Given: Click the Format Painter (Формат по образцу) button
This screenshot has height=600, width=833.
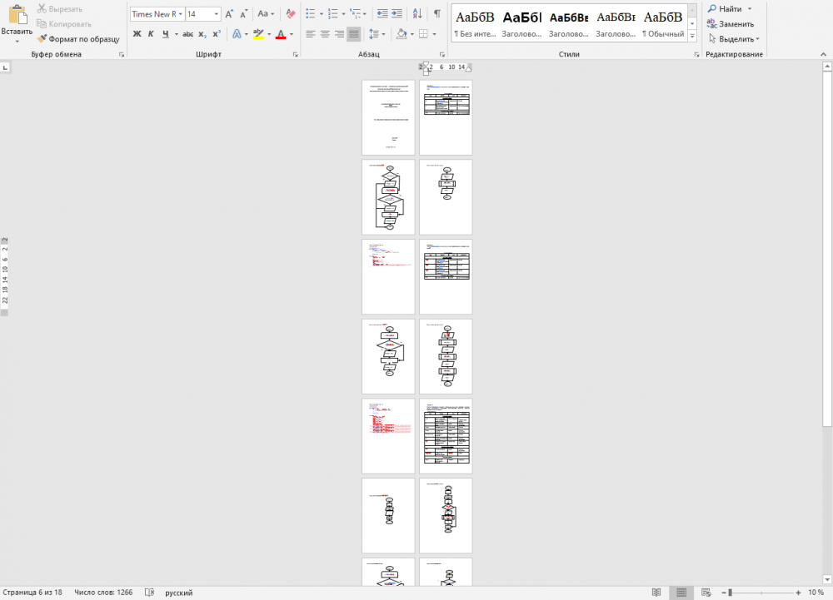Looking at the screenshot, I should (78, 39).
